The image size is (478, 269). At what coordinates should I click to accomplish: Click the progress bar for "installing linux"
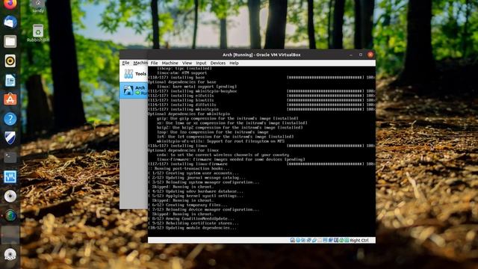pyautogui.click(x=326, y=146)
